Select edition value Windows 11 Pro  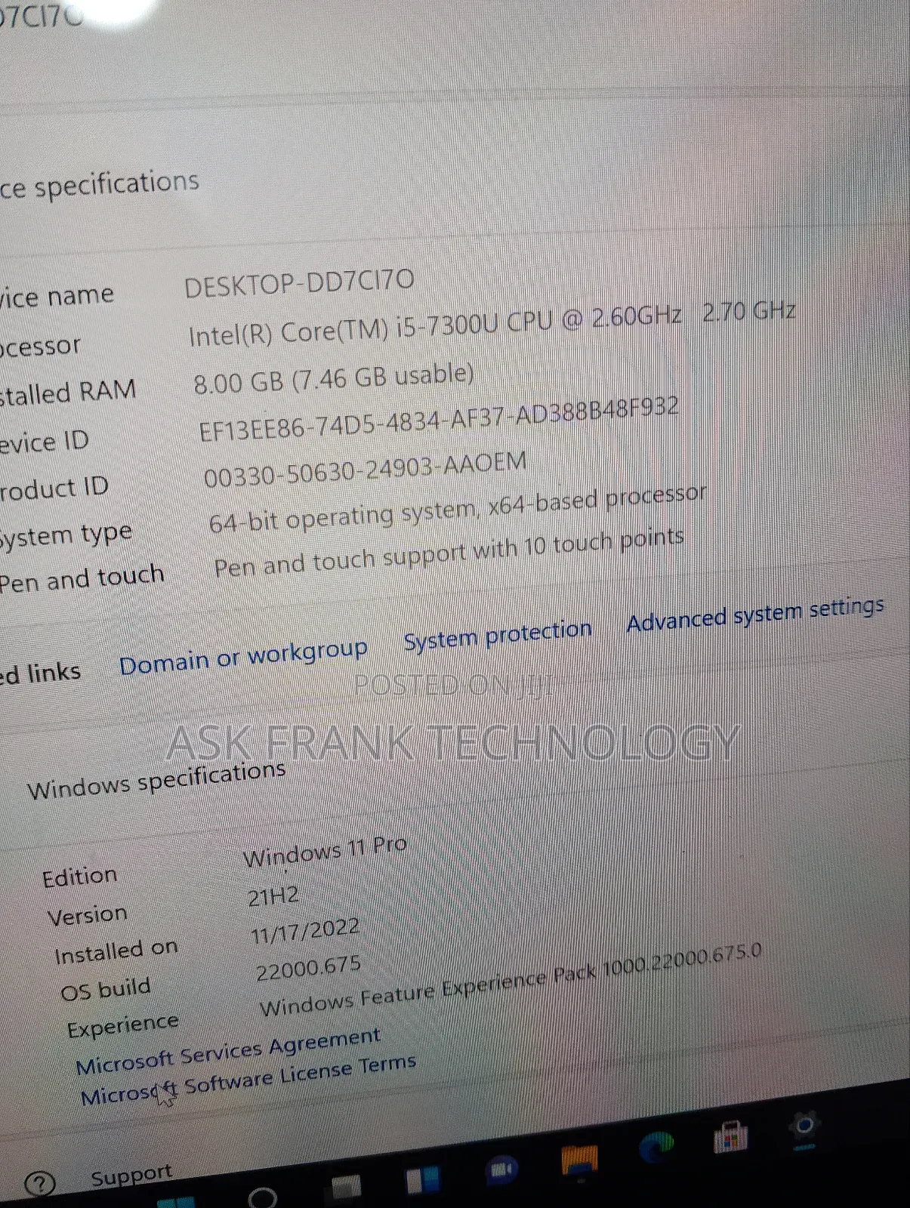pyautogui.click(x=325, y=851)
